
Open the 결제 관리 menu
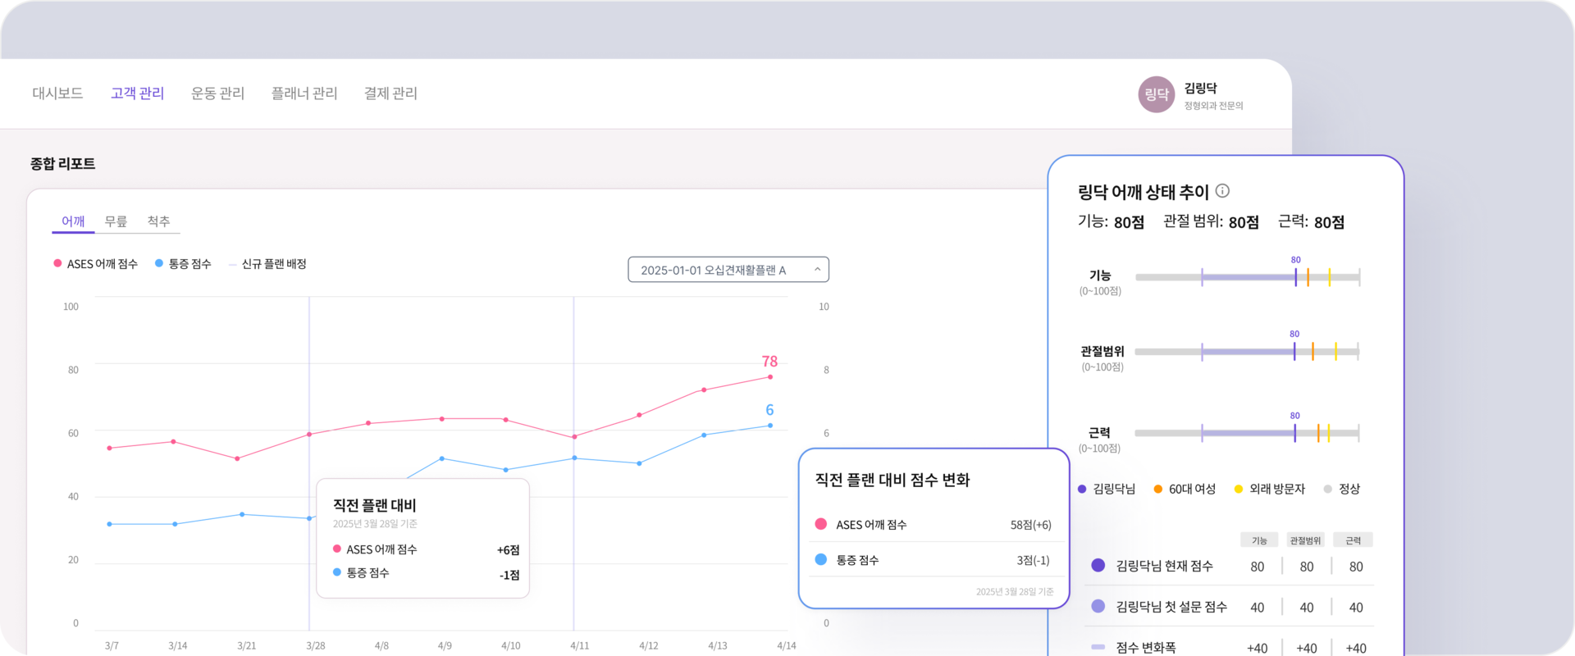[390, 93]
